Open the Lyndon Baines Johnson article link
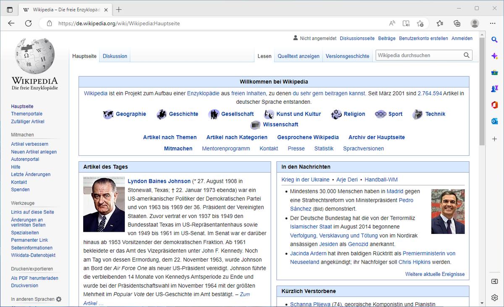The width and height of the screenshot is (504, 307). pyautogui.click(x=159, y=181)
